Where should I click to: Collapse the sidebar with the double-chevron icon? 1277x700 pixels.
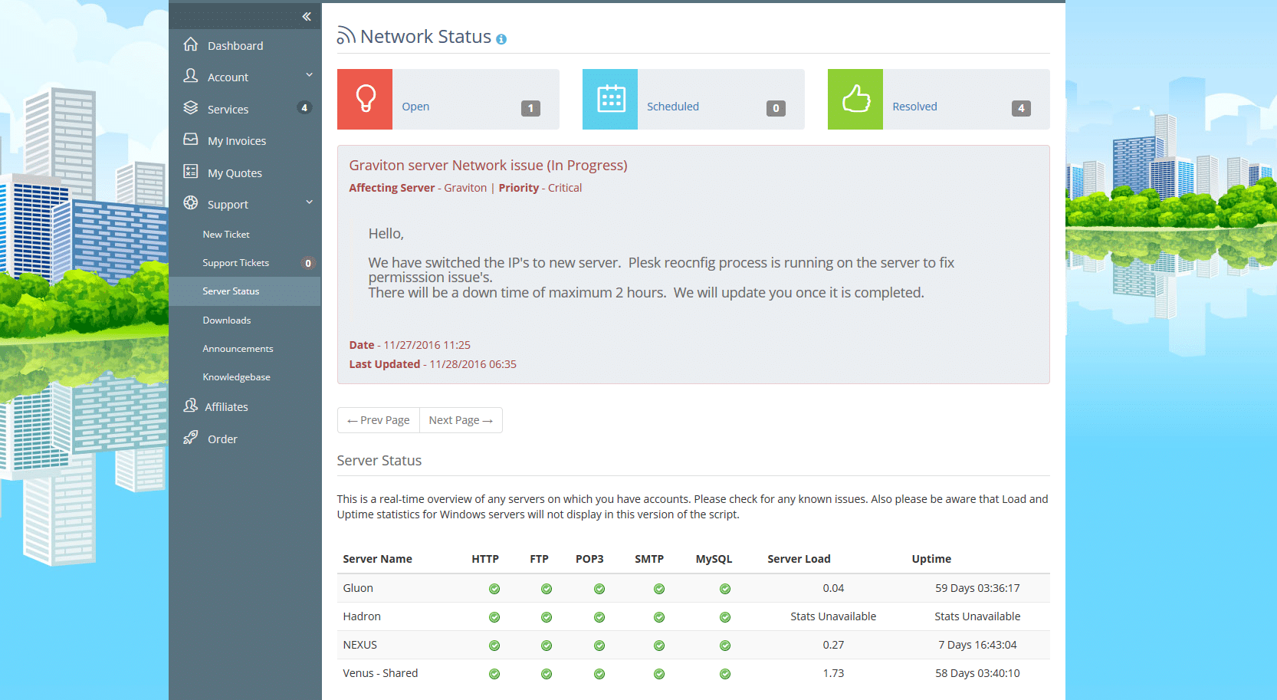[307, 16]
